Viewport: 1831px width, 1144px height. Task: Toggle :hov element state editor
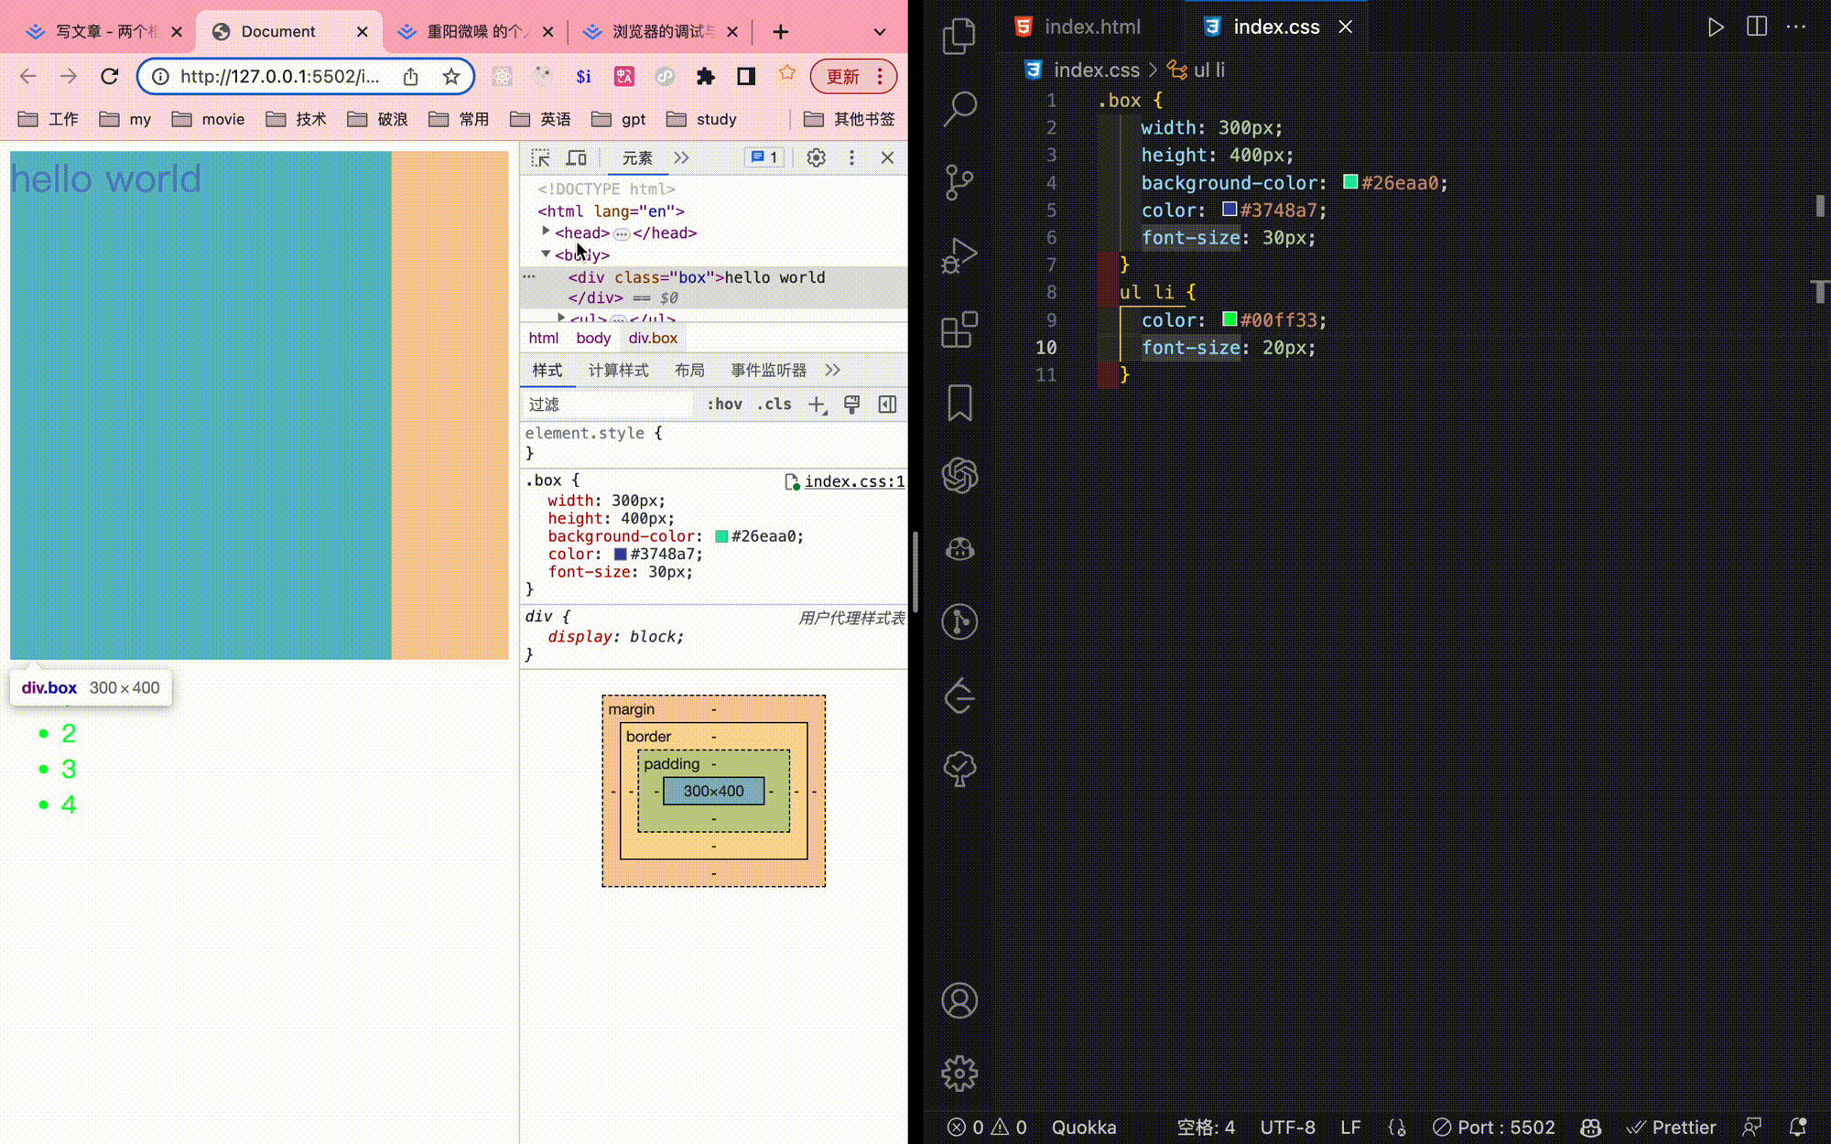(x=724, y=404)
